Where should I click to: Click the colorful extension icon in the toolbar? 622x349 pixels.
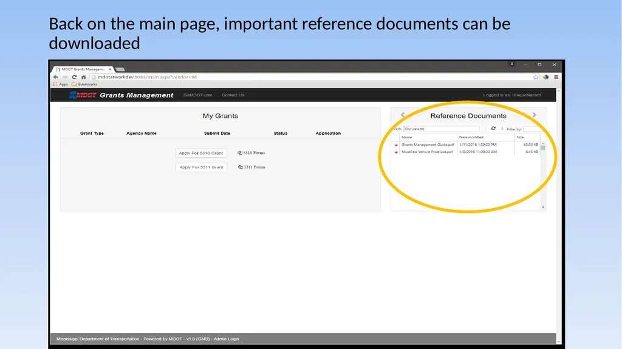click(x=546, y=77)
